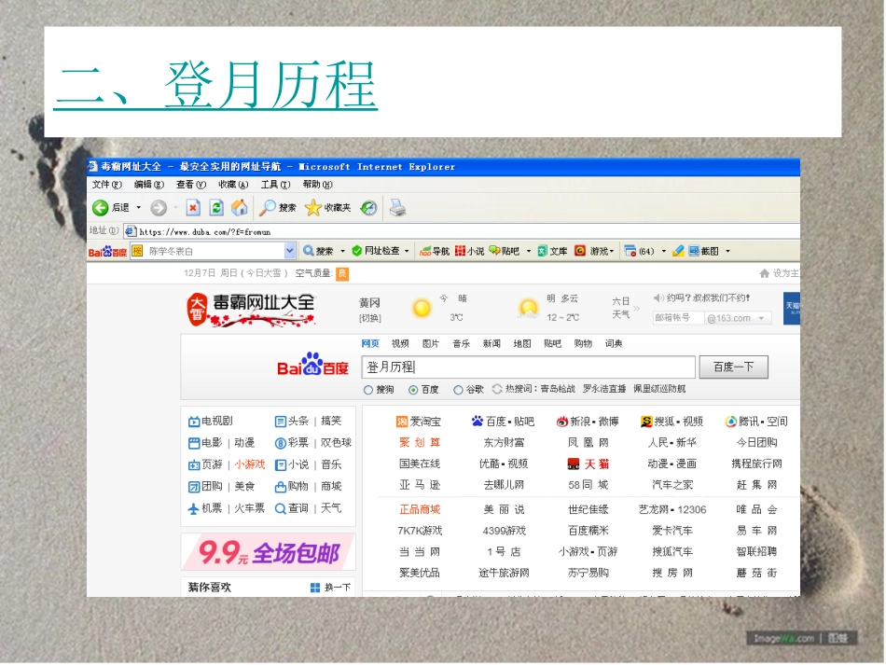This screenshot has width=886, height=665.
Task: Expand the 网址检查 dropdown arrow
Action: click(x=407, y=252)
